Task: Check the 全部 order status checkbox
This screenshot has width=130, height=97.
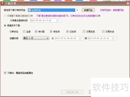Action: point(24,32)
